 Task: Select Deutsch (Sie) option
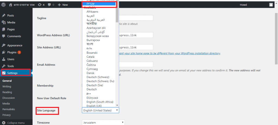coord(95,85)
